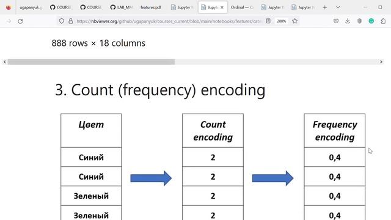Screen dimensions: 391x220
Task: Save page to Pocket icon
Action: (336, 21)
